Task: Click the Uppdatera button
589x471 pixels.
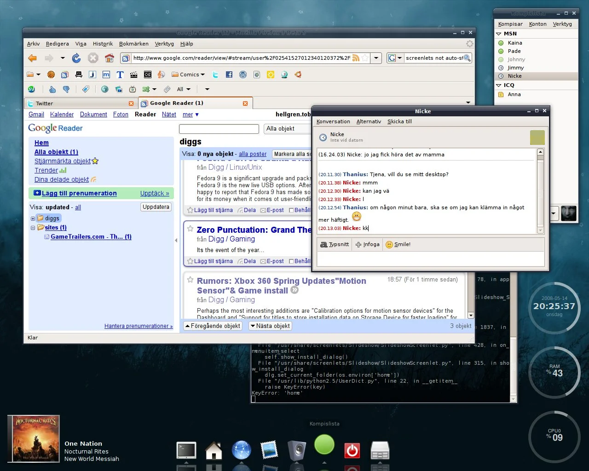Action: (156, 207)
